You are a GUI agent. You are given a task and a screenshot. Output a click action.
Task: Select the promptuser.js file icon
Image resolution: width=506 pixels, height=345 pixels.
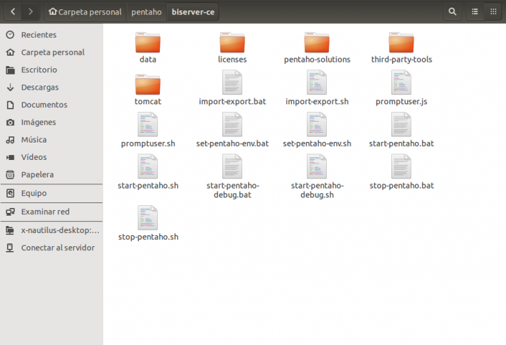[x=402, y=83]
